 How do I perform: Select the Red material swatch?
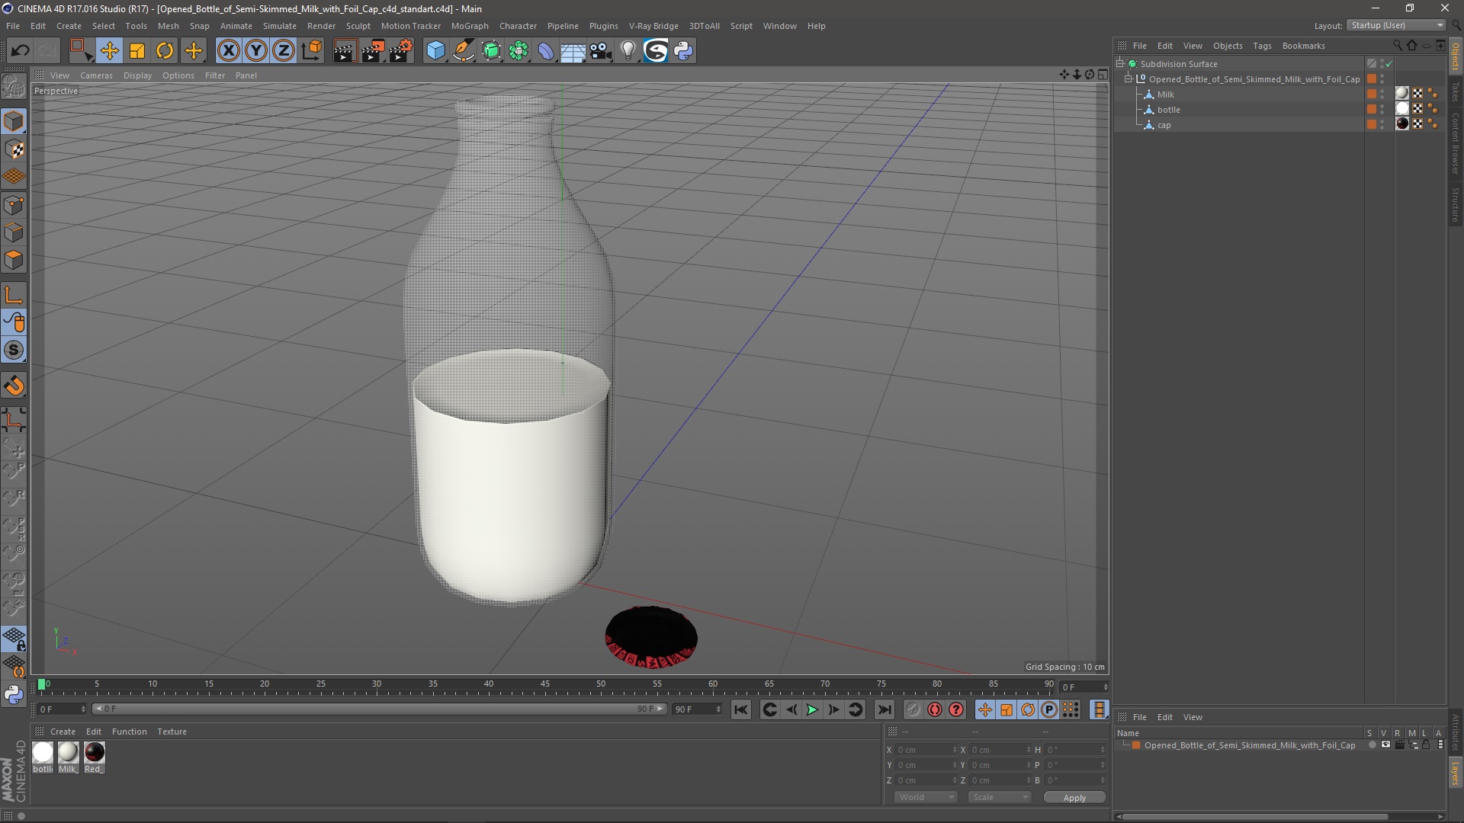tap(95, 752)
